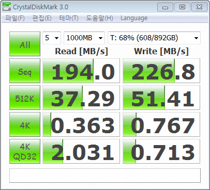
Task: Open the 파일(F) menu
Action: pyautogui.click(x=15, y=18)
